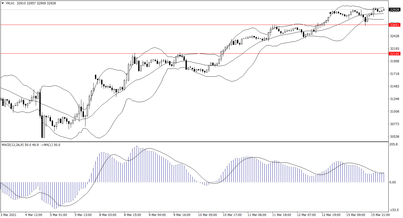Click the 3 Mar 2021 date label
The image size is (403, 218).
tap(8, 215)
